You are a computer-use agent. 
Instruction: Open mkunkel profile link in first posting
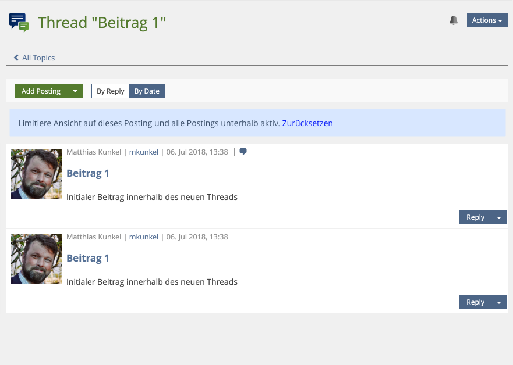pyautogui.click(x=144, y=152)
